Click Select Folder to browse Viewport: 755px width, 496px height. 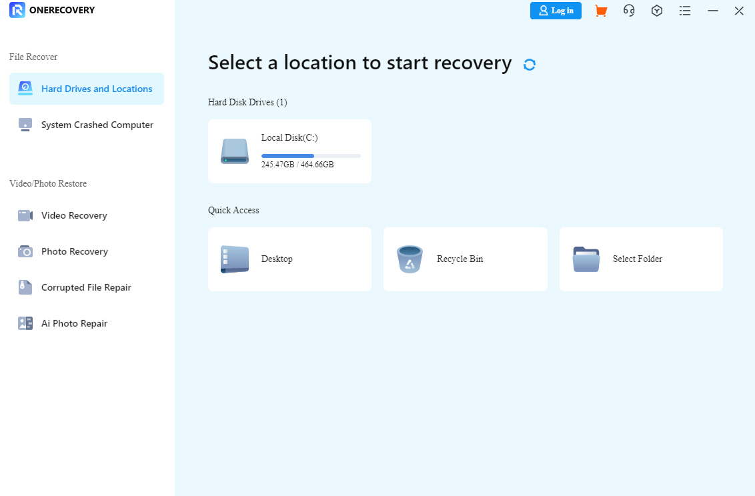[640, 259]
